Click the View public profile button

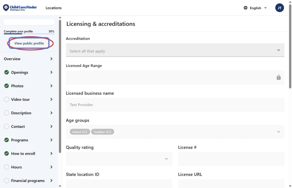tap(29, 43)
